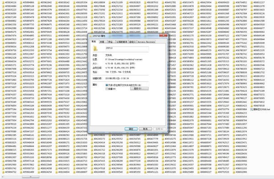Image resolution: width=274 pixels, height=179 pixels.
Task: Select the 删除空文件夹.bat file icon
Action: (x=252, y=110)
